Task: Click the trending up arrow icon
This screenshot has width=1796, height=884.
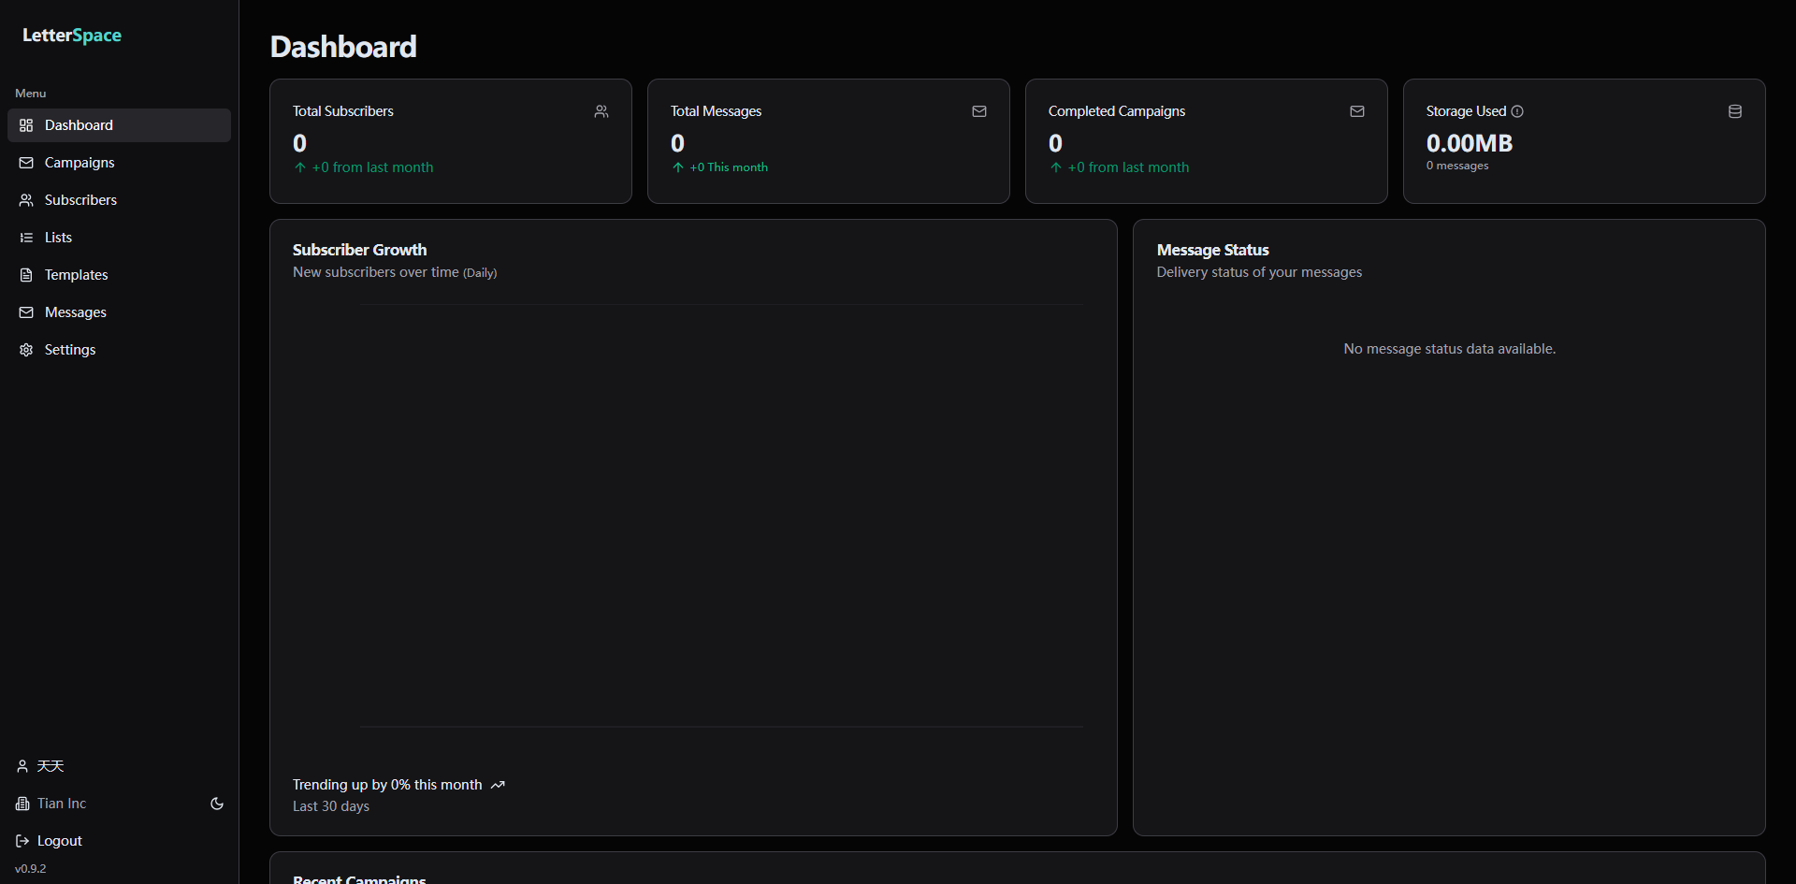Action: coord(498,785)
